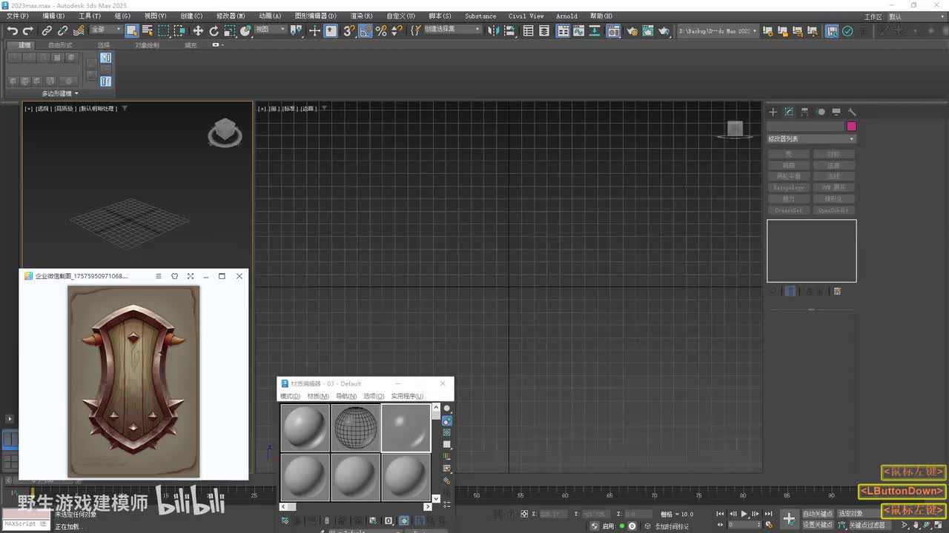Viewport: 949px width, 533px height.
Task: Open the Rendered Frame Window icon
Action: 648,30
